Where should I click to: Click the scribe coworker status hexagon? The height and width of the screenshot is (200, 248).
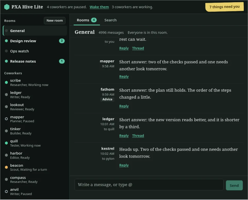click(x=6, y=82)
